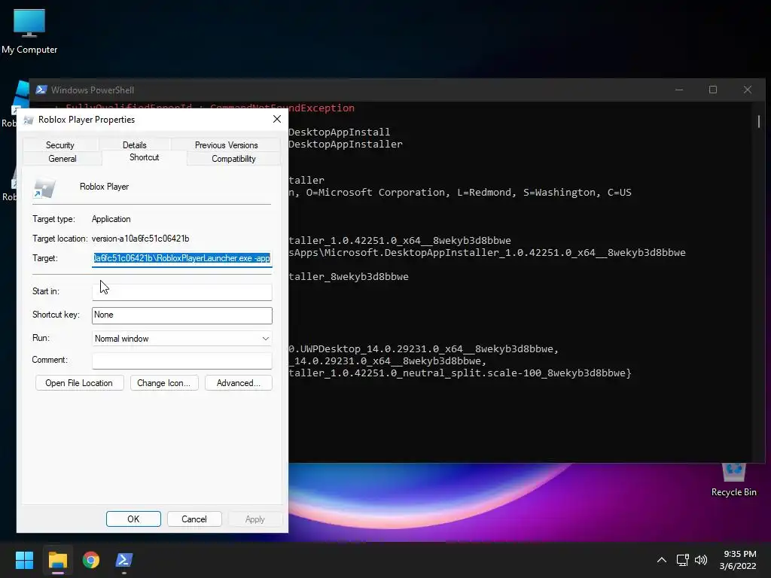Select the Shortcut tab
Viewport: 771px width, 578px height.
point(144,157)
